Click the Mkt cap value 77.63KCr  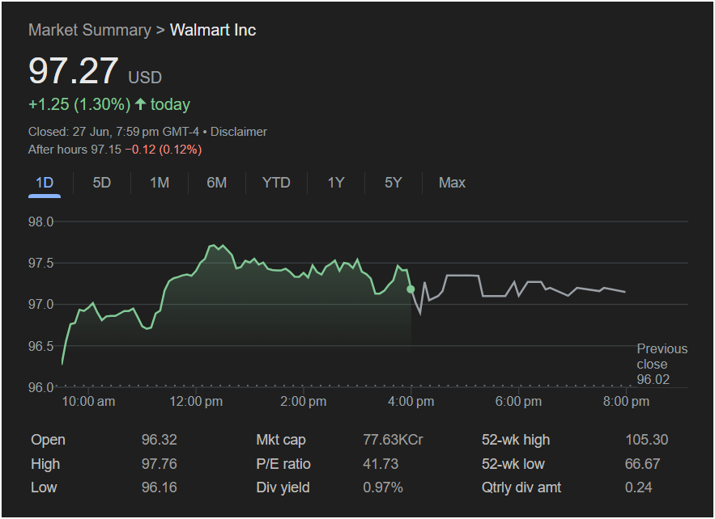coord(393,440)
